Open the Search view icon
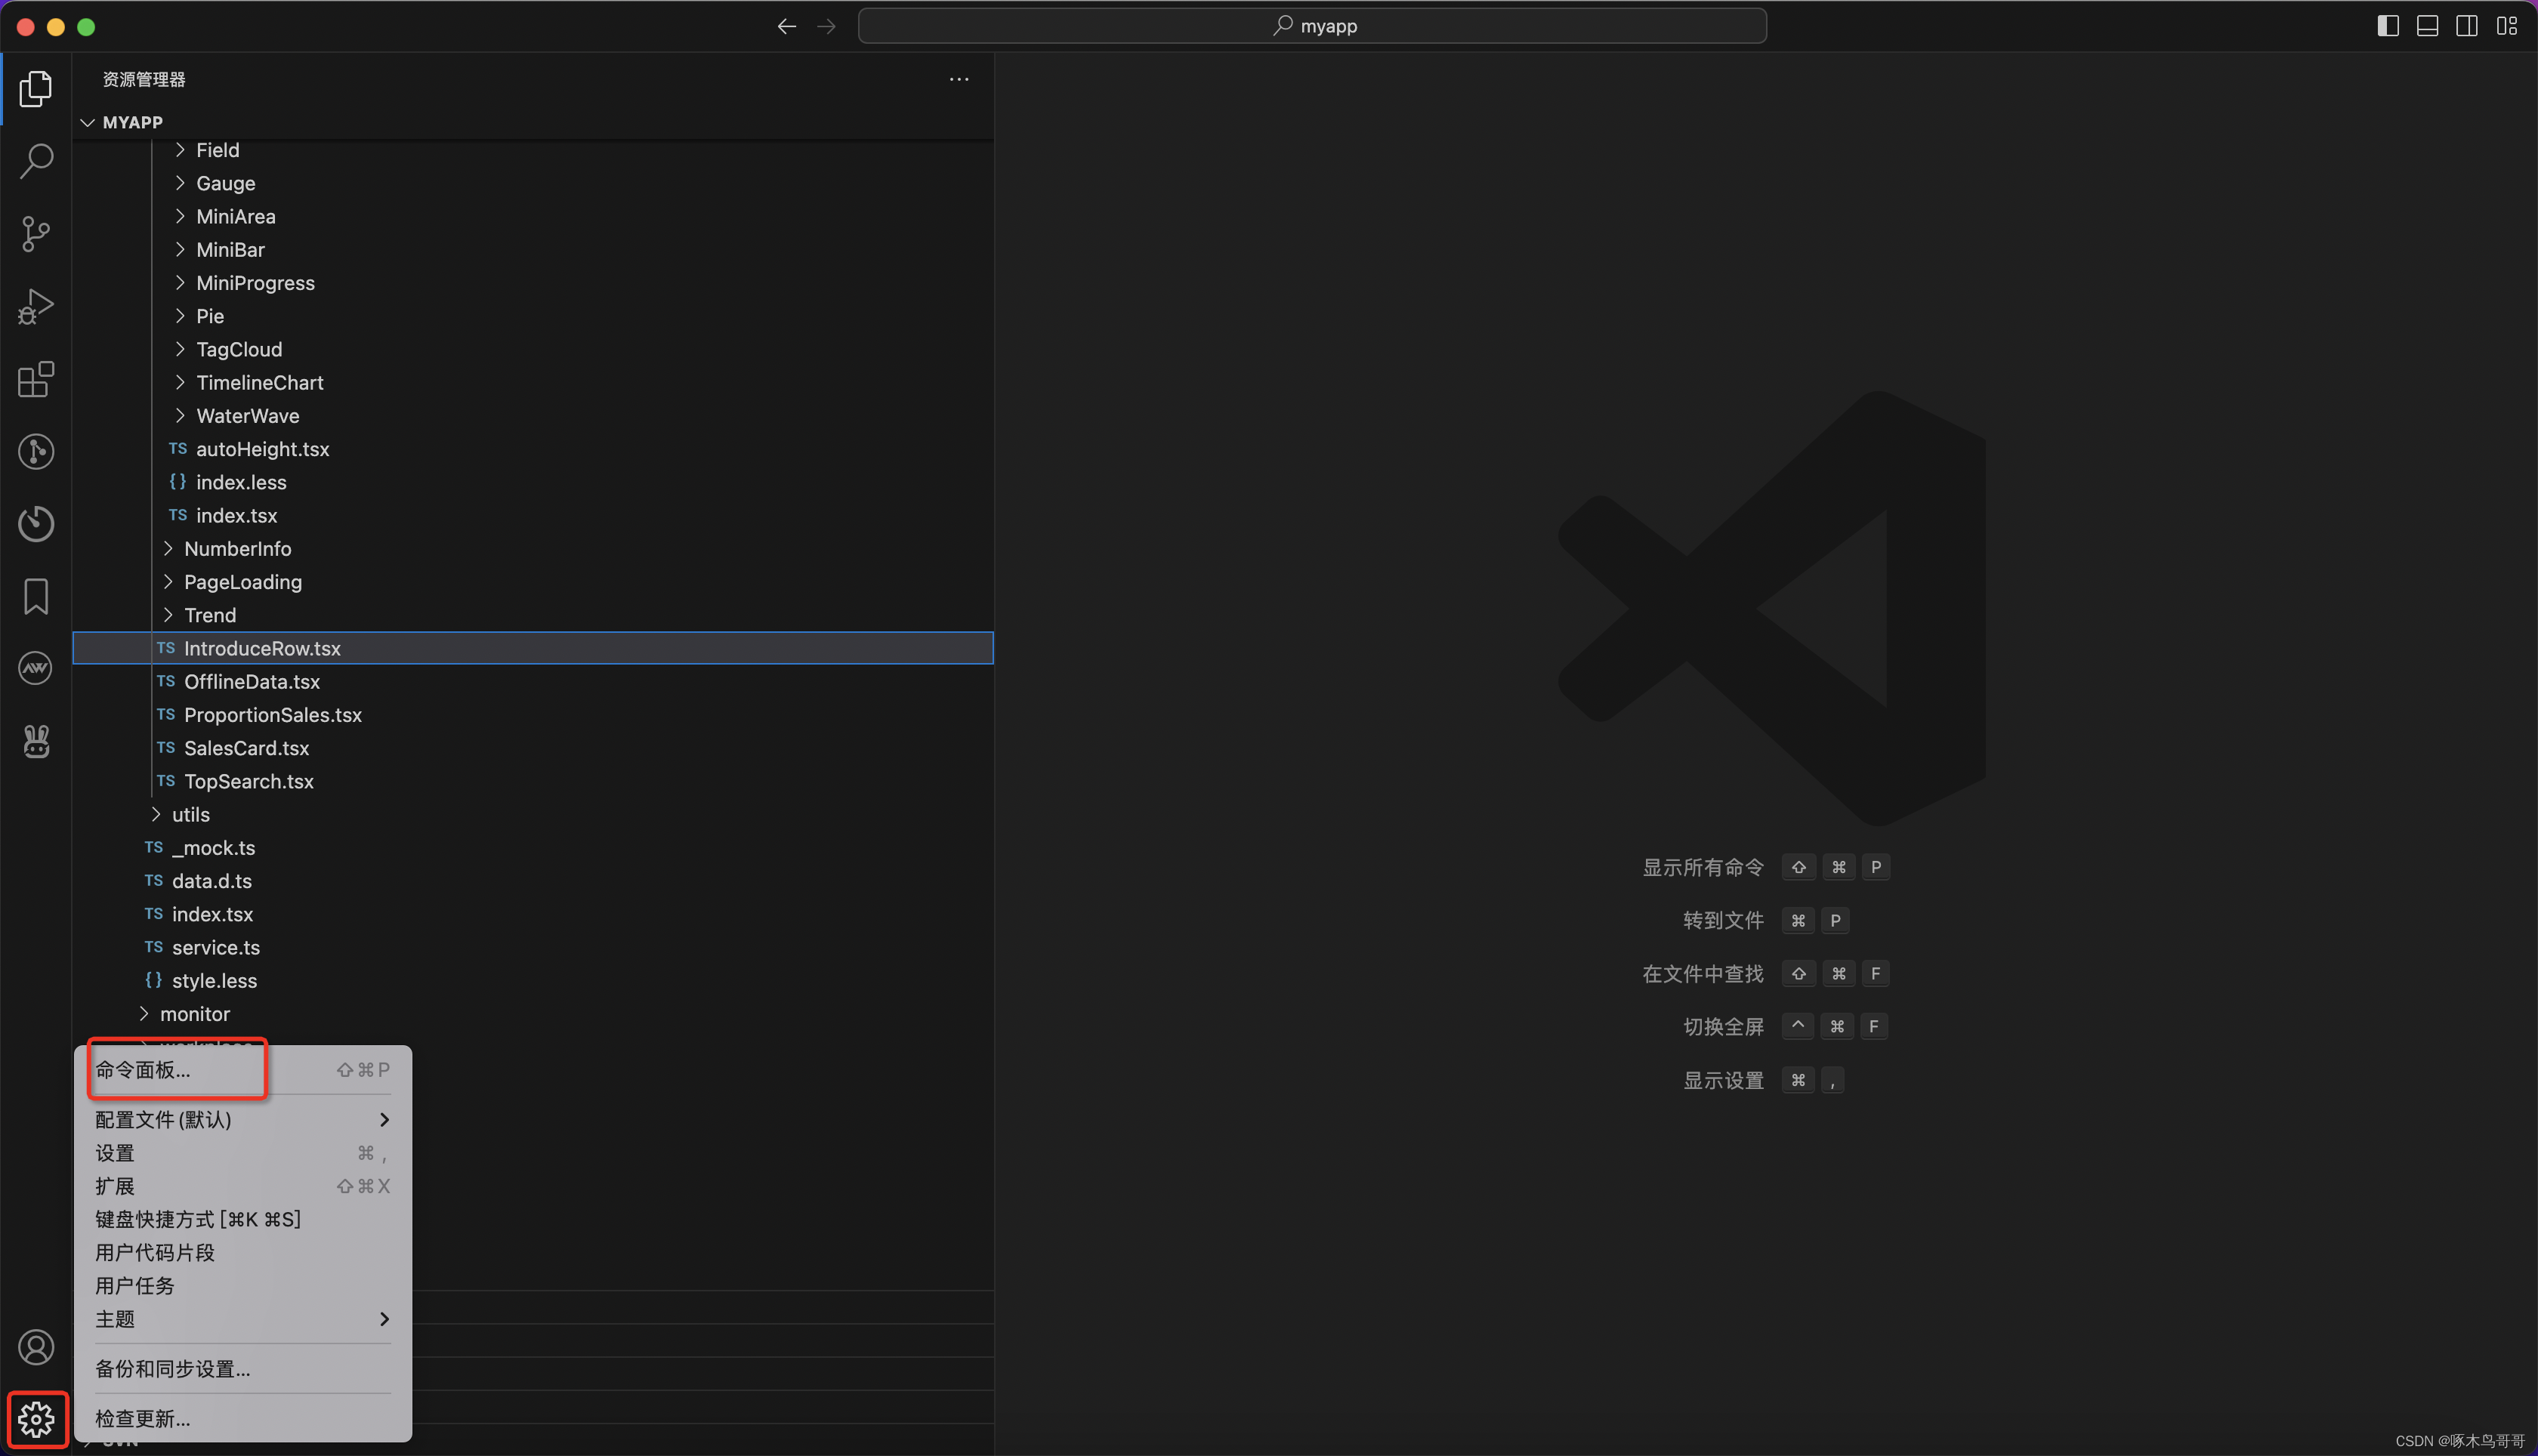This screenshot has height=1456, width=2538. tap(36, 161)
